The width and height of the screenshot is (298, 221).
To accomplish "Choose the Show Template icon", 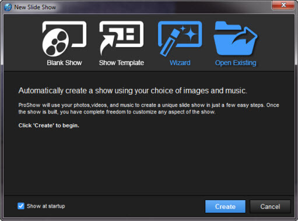I will coord(121,38).
